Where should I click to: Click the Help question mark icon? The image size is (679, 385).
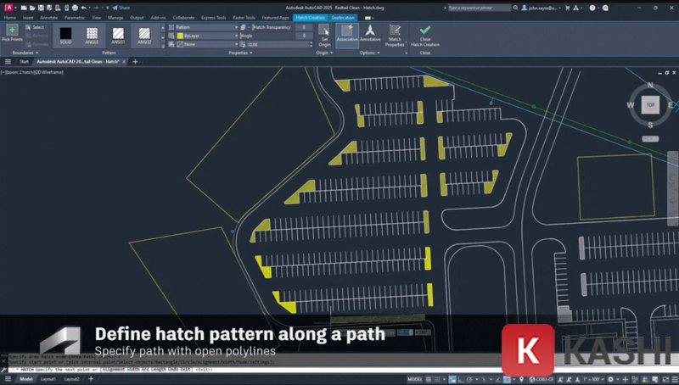(x=592, y=8)
